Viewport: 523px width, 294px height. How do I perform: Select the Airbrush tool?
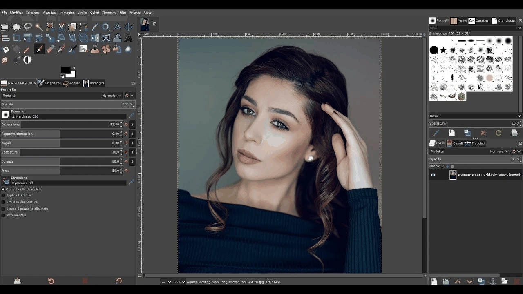pos(61,49)
